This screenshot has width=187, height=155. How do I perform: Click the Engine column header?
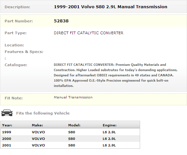pyautogui.click(x=110, y=125)
